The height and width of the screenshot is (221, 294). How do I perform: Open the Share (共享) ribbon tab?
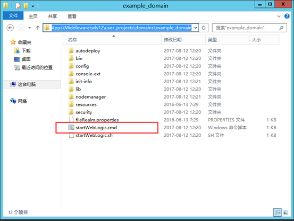tap(53, 16)
